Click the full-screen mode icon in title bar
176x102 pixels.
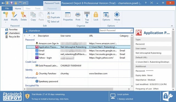(x=152, y=3)
